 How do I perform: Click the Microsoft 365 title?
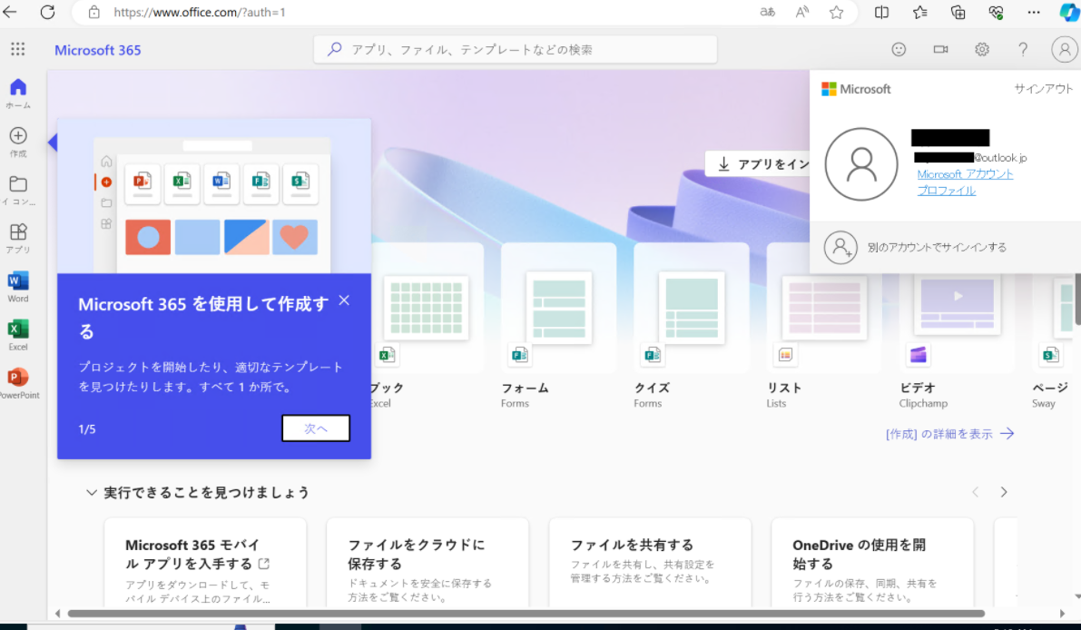coord(97,50)
